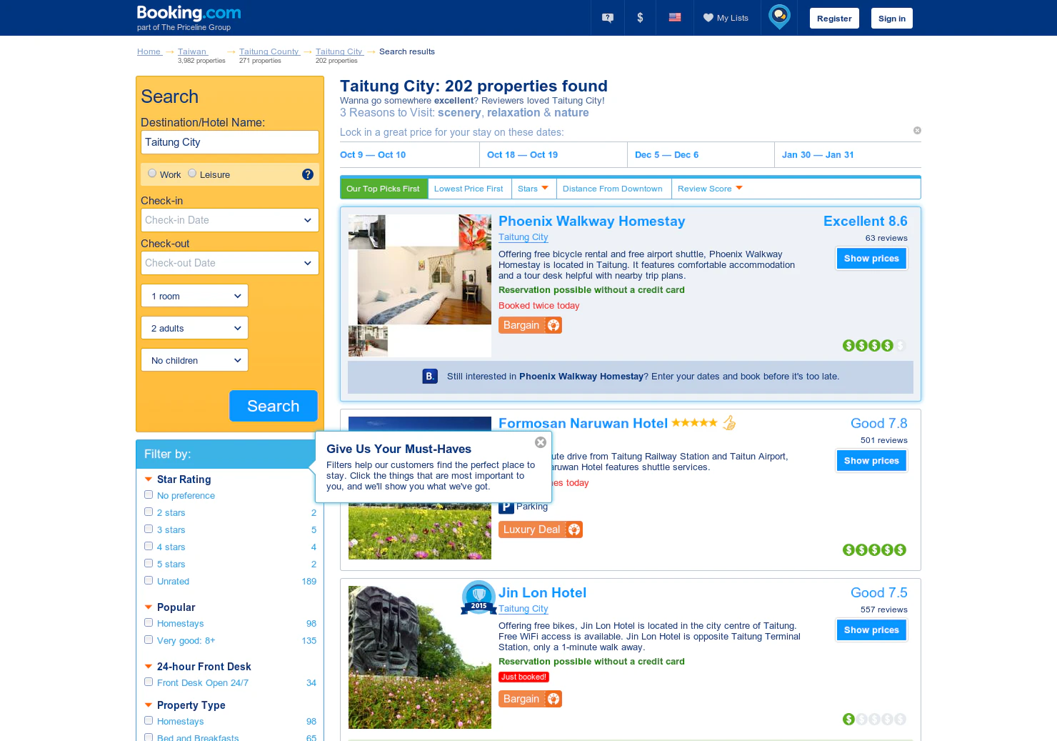This screenshot has height=741, width=1057.
Task: Click the 2015 award badge on Jin Lon
Action: 479,597
